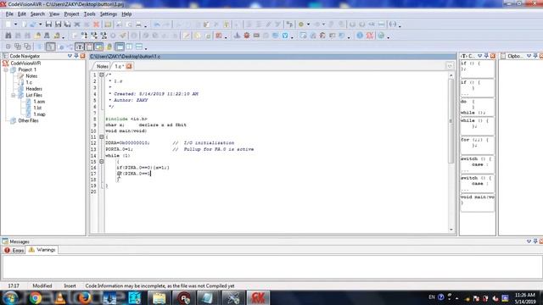The width and height of the screenshot is (543, 305).
Task: Click editor scrollbar down arrow
Action: [451, 230]
